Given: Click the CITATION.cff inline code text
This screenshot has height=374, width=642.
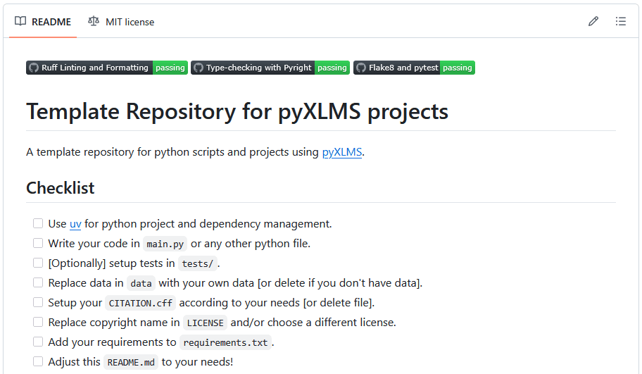Looking at the screenshot, I should (141, 303).
